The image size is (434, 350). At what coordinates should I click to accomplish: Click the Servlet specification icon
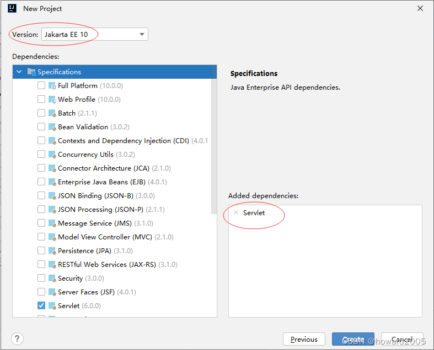[52, 306]
